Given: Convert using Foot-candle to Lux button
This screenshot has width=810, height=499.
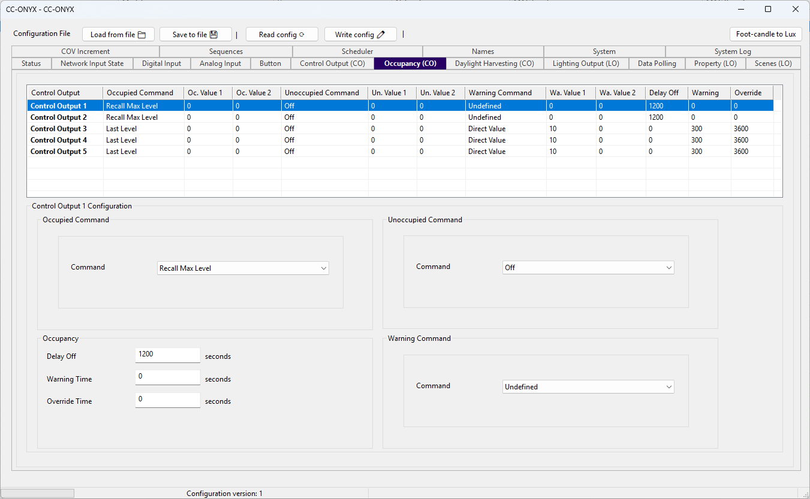Looking at the screenshot, I should pyautogui.click(x=766, y=34).
